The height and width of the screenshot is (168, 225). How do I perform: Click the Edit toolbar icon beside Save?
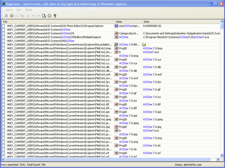(x=17, y=16)
